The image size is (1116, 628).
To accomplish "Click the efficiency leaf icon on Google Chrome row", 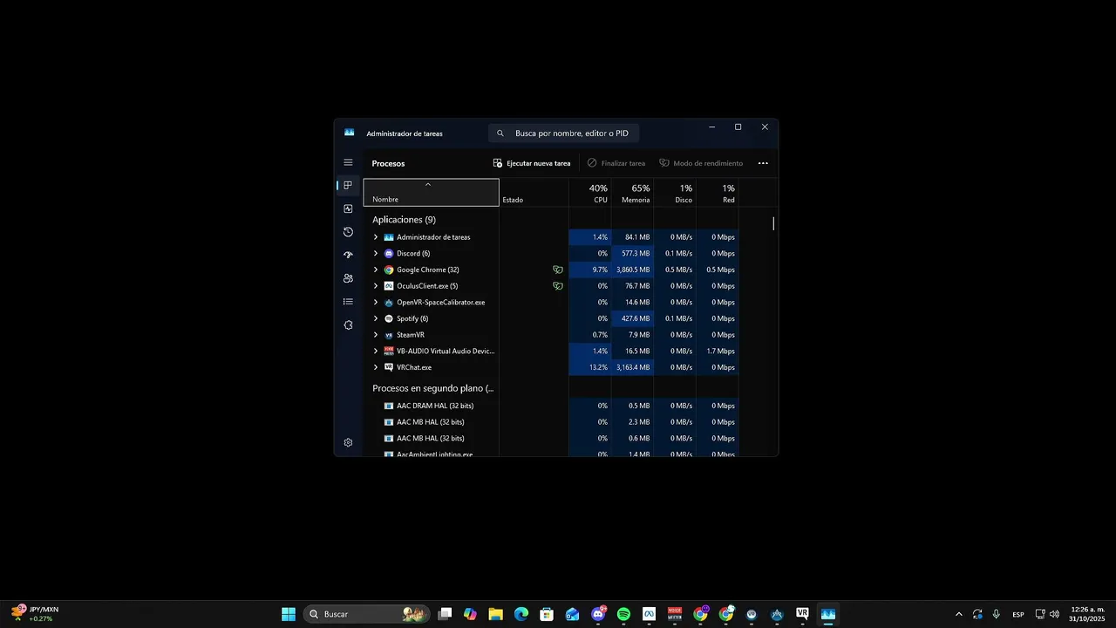I will tap(558, 270).
